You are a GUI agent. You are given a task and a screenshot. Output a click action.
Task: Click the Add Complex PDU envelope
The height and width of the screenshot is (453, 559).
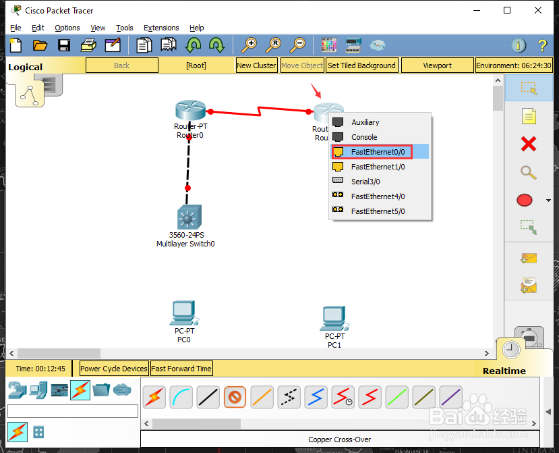529,286
